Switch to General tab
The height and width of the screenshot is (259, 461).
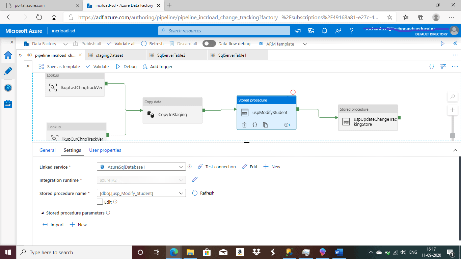coord(48,150)
